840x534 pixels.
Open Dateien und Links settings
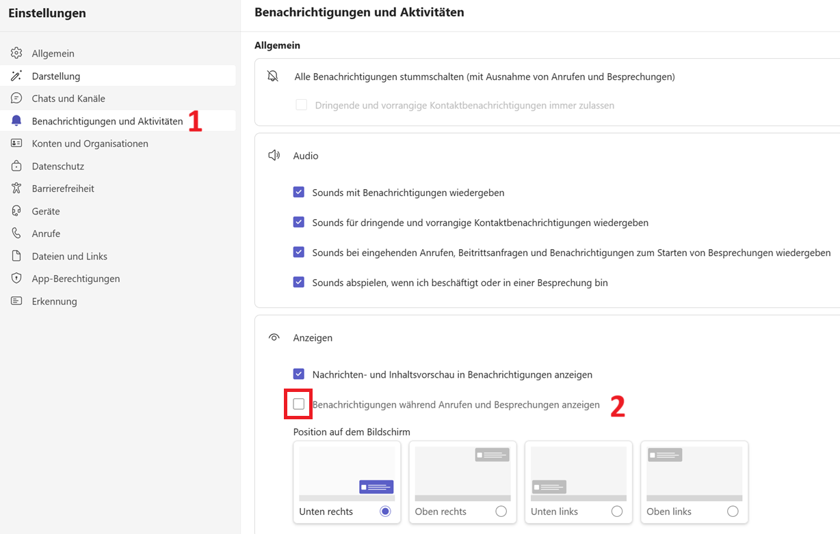coord(69,256)
